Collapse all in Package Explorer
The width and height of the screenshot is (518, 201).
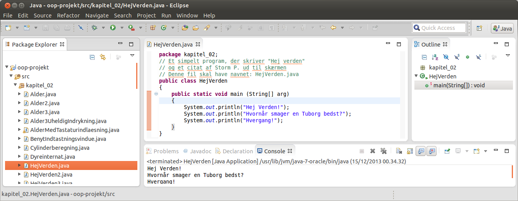point(92,57)
